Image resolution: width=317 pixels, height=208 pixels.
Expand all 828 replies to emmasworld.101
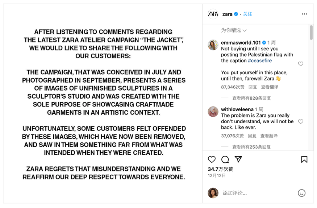tap(251, 98)
